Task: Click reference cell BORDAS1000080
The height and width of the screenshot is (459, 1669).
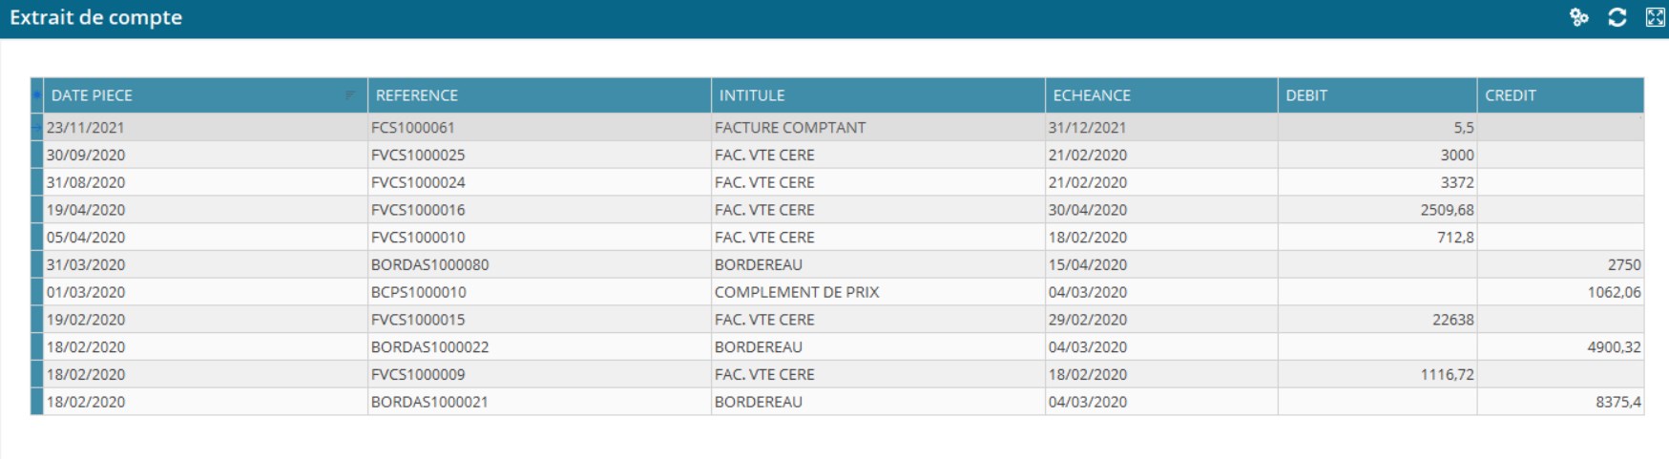Action: click(429, 264)
